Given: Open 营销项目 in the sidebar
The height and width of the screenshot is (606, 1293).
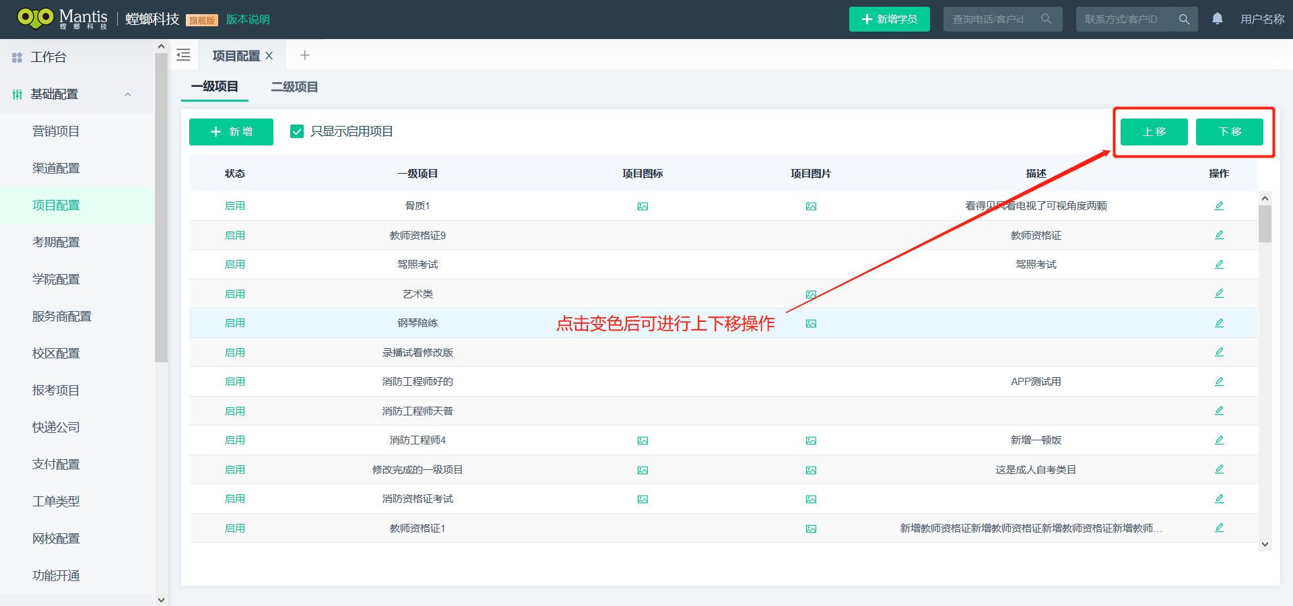Looking at the screenshot, I should tap(56, 131).
